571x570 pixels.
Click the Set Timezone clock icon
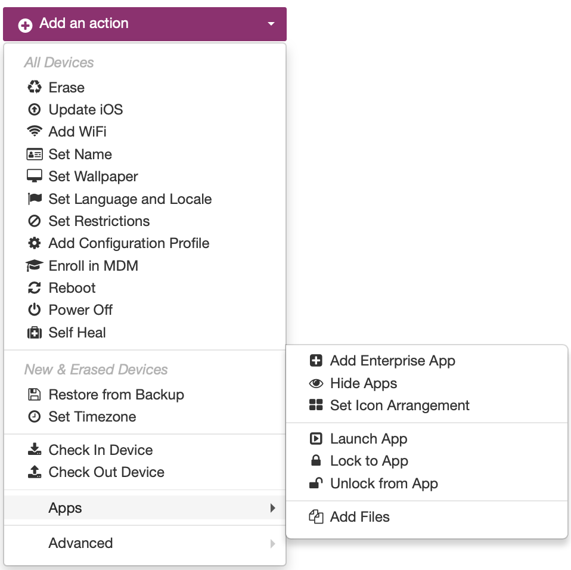(x=34, y=416)
